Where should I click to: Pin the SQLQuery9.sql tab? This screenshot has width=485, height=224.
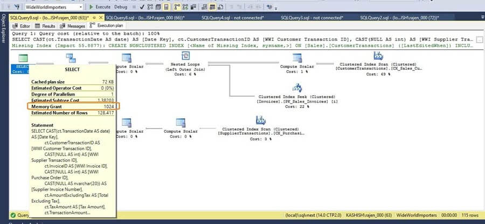[x=94, y=18]
